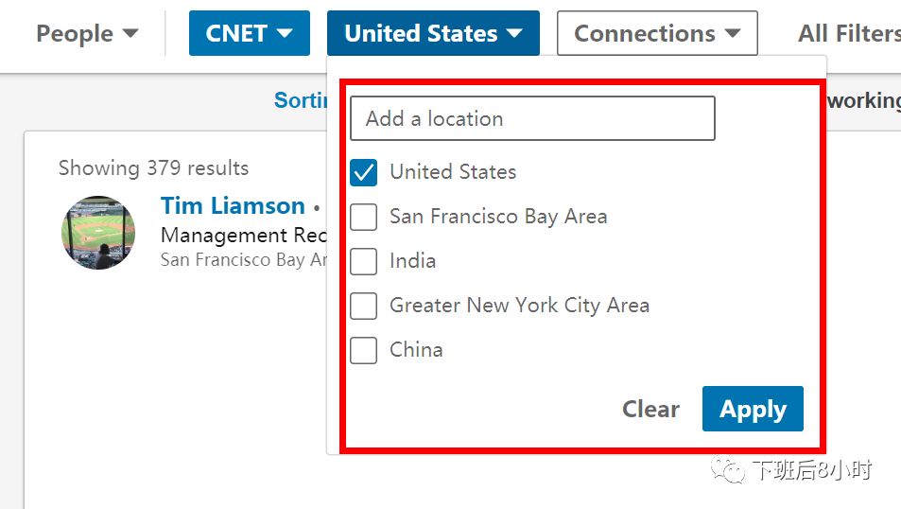Click the United States option label
This screenshot has width=901, height=509.
[x=453, y=172]
